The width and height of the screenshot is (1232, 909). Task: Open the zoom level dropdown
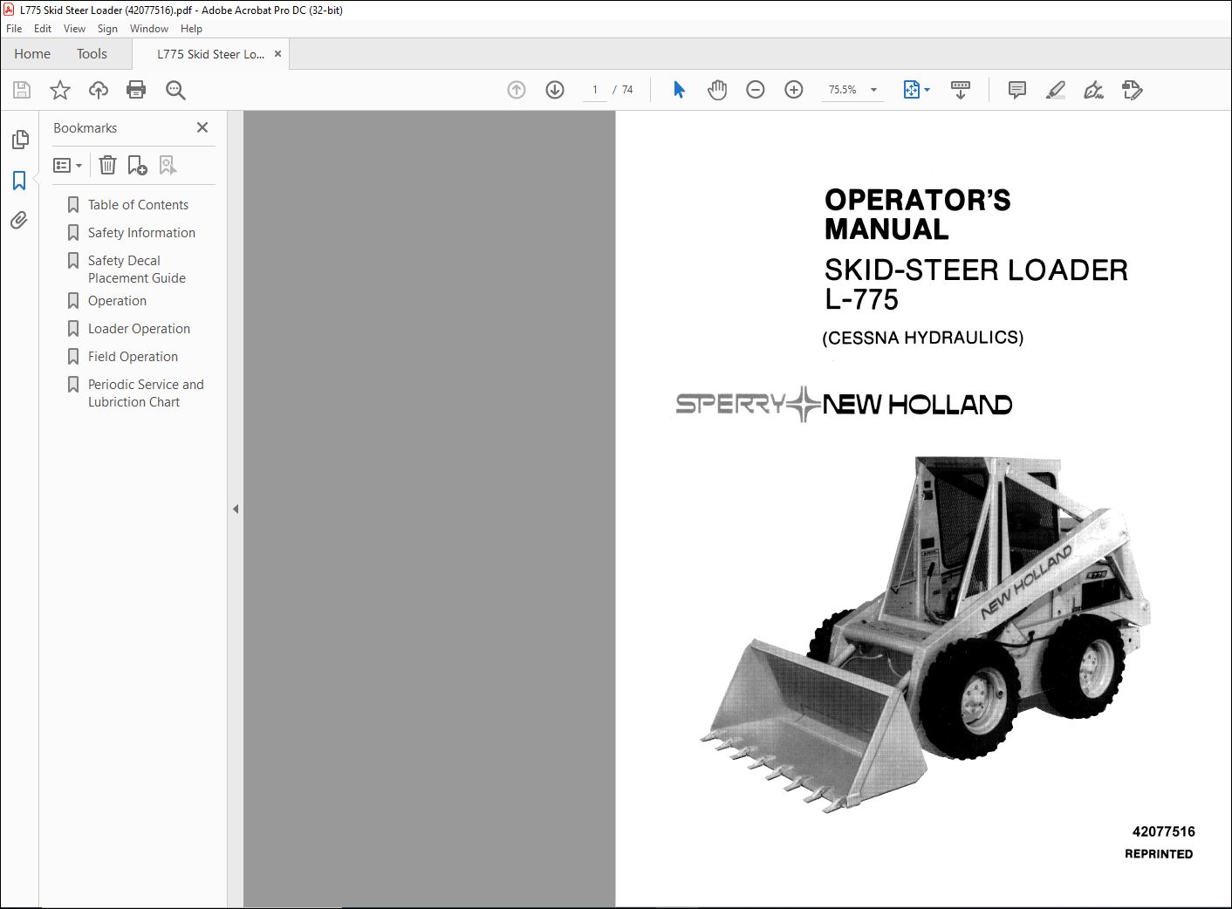[873, 90]
